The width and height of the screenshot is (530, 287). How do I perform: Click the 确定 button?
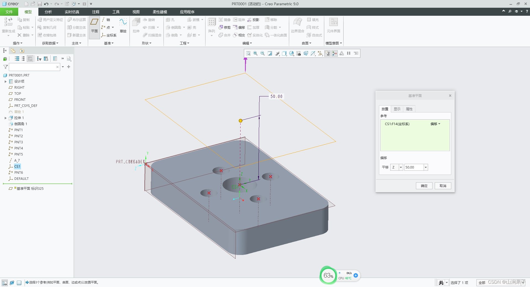(x=424, y=186)
